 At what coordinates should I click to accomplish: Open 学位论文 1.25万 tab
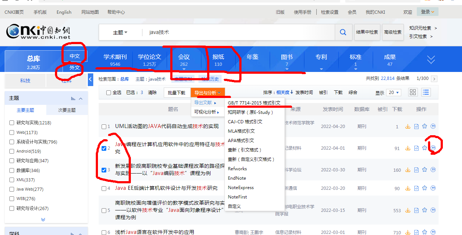[x=149, y=60]
